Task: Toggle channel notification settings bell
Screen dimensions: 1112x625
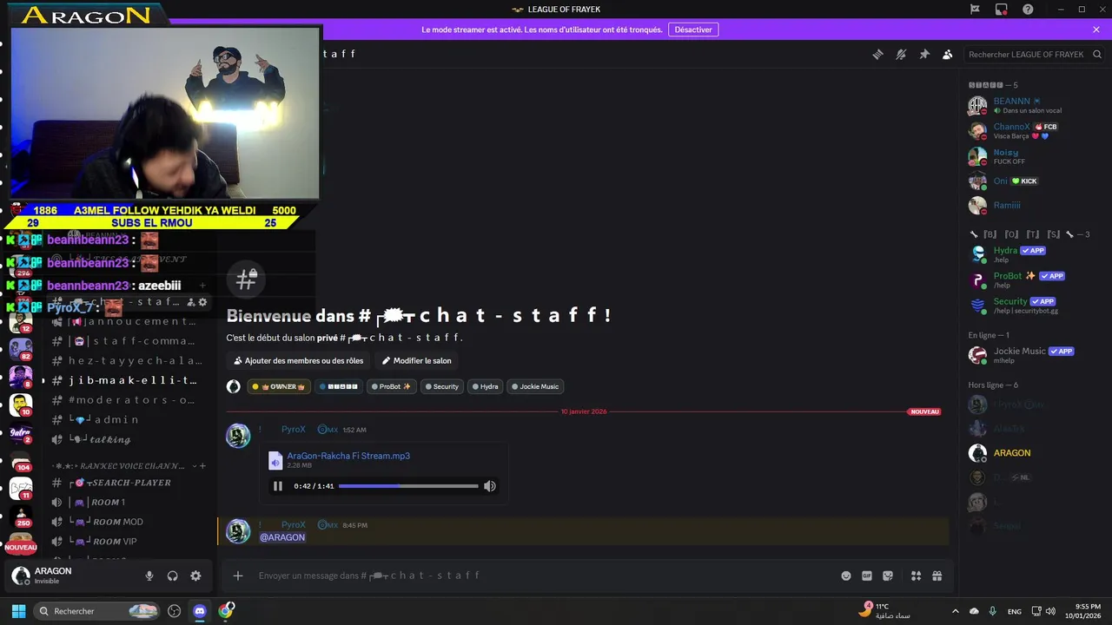Action: (901, 54)
